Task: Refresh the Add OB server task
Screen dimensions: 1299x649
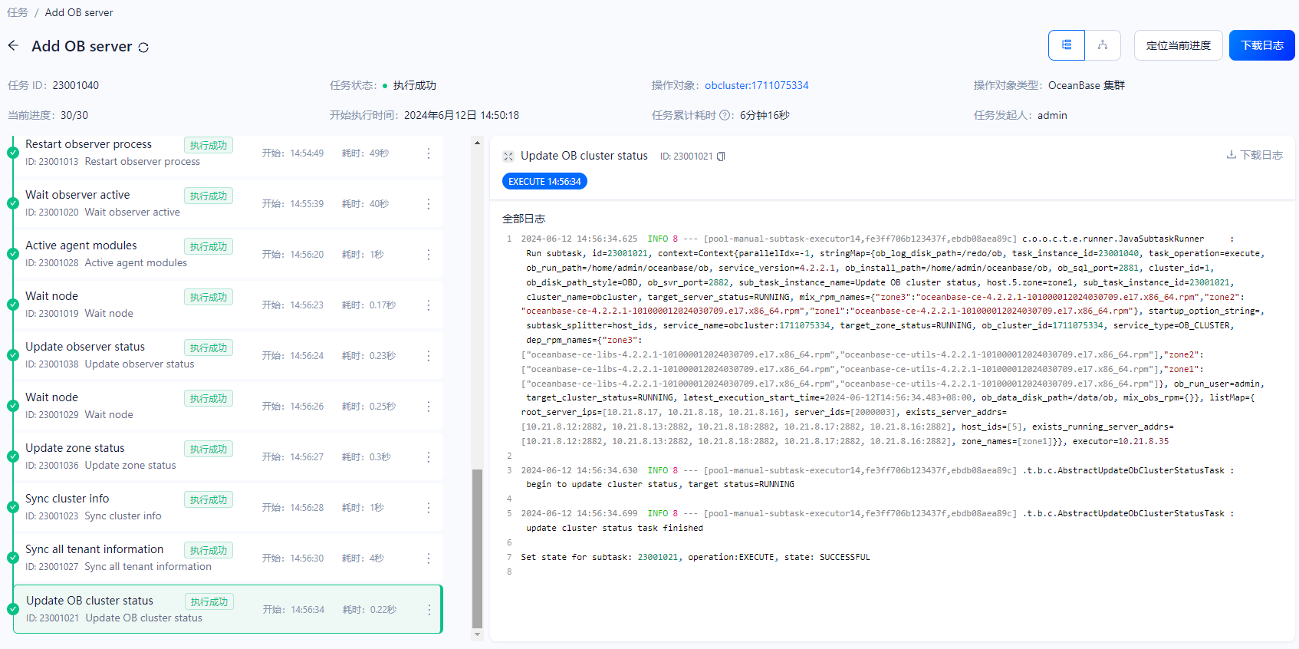Action: (x=143, y=48)
